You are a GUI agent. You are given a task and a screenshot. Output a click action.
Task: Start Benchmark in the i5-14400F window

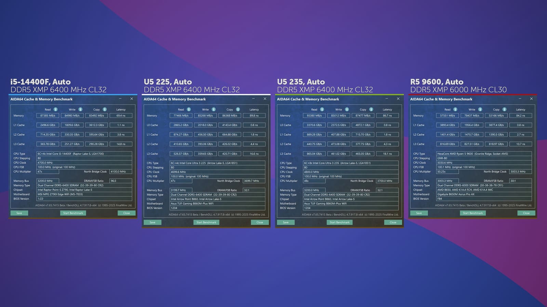pos(73,213)
